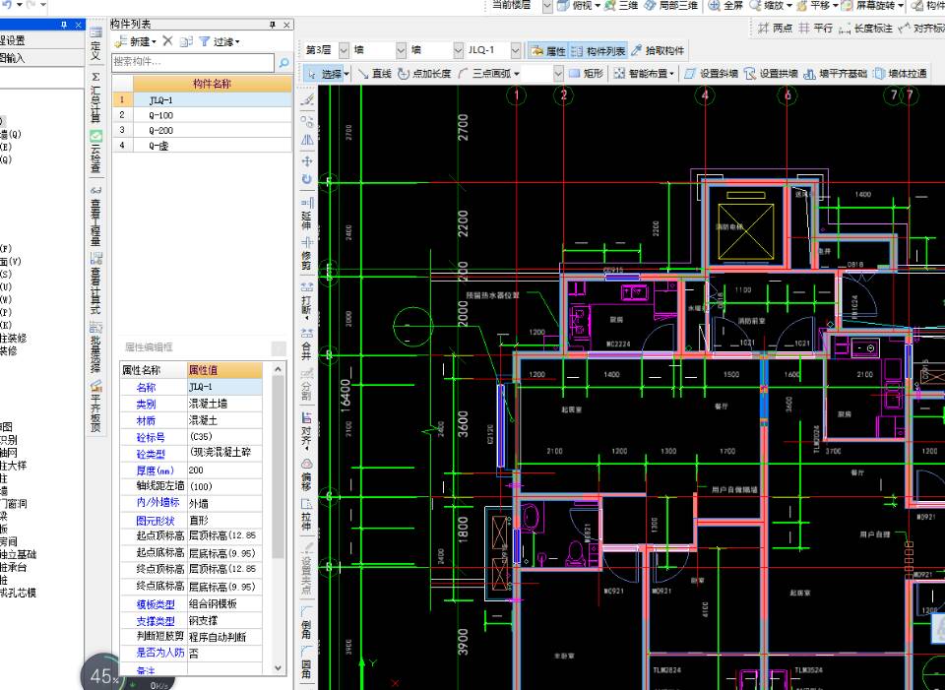Click 设置斜墙 sloped wall tool
Image resolution: width=945 pixels, height=690 pixels.
[711, 74]
